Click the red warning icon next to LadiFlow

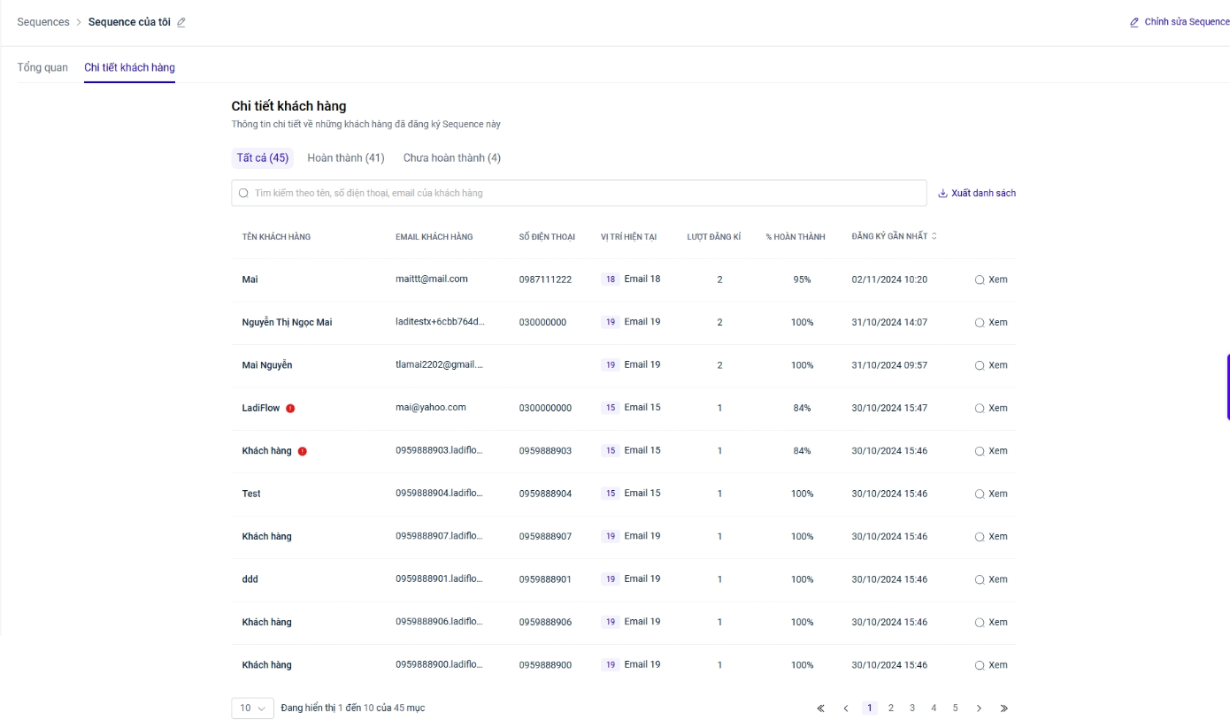coord(290,409)
